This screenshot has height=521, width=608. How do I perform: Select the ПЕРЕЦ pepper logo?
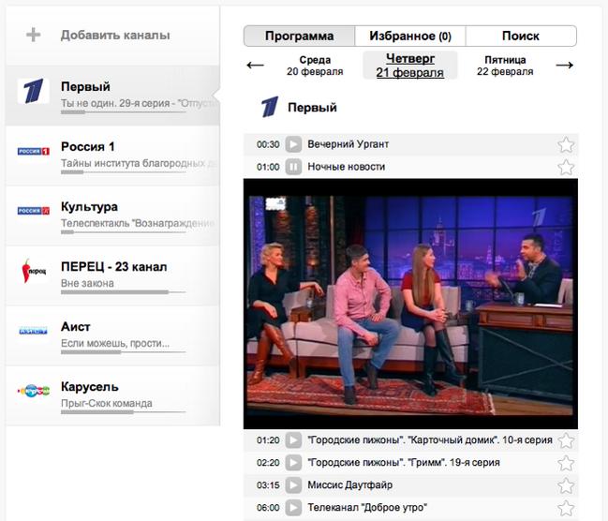[34, 271]
